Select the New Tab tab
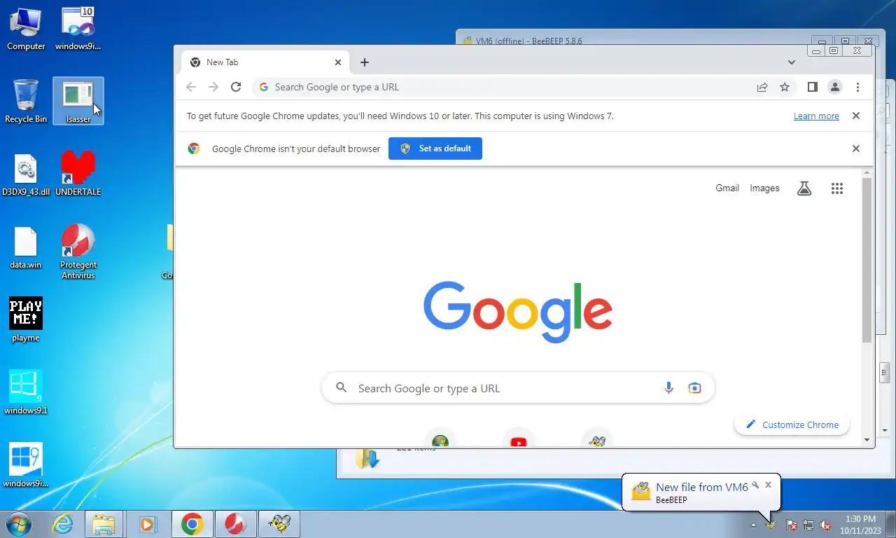The height and width of the screenshot is (538, 896). (x=265, y=62)
